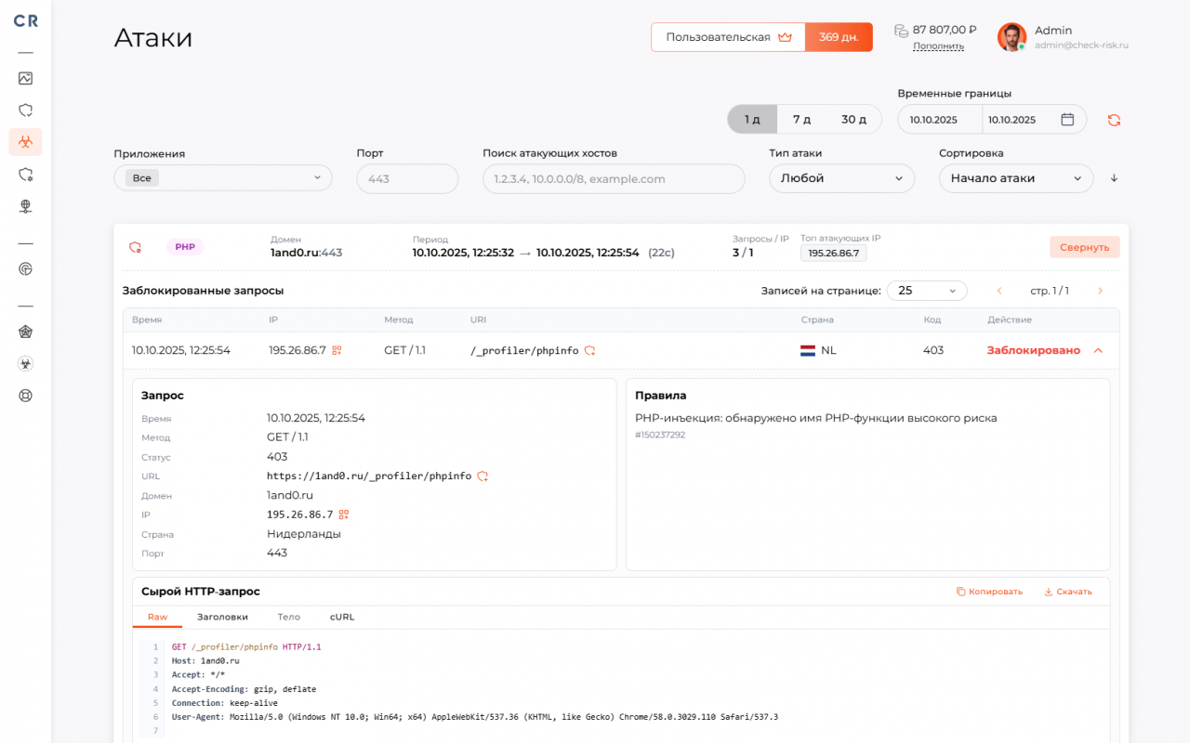Open the shield checkmark sidebar section
1190x743 pixels.
point(25,110)
